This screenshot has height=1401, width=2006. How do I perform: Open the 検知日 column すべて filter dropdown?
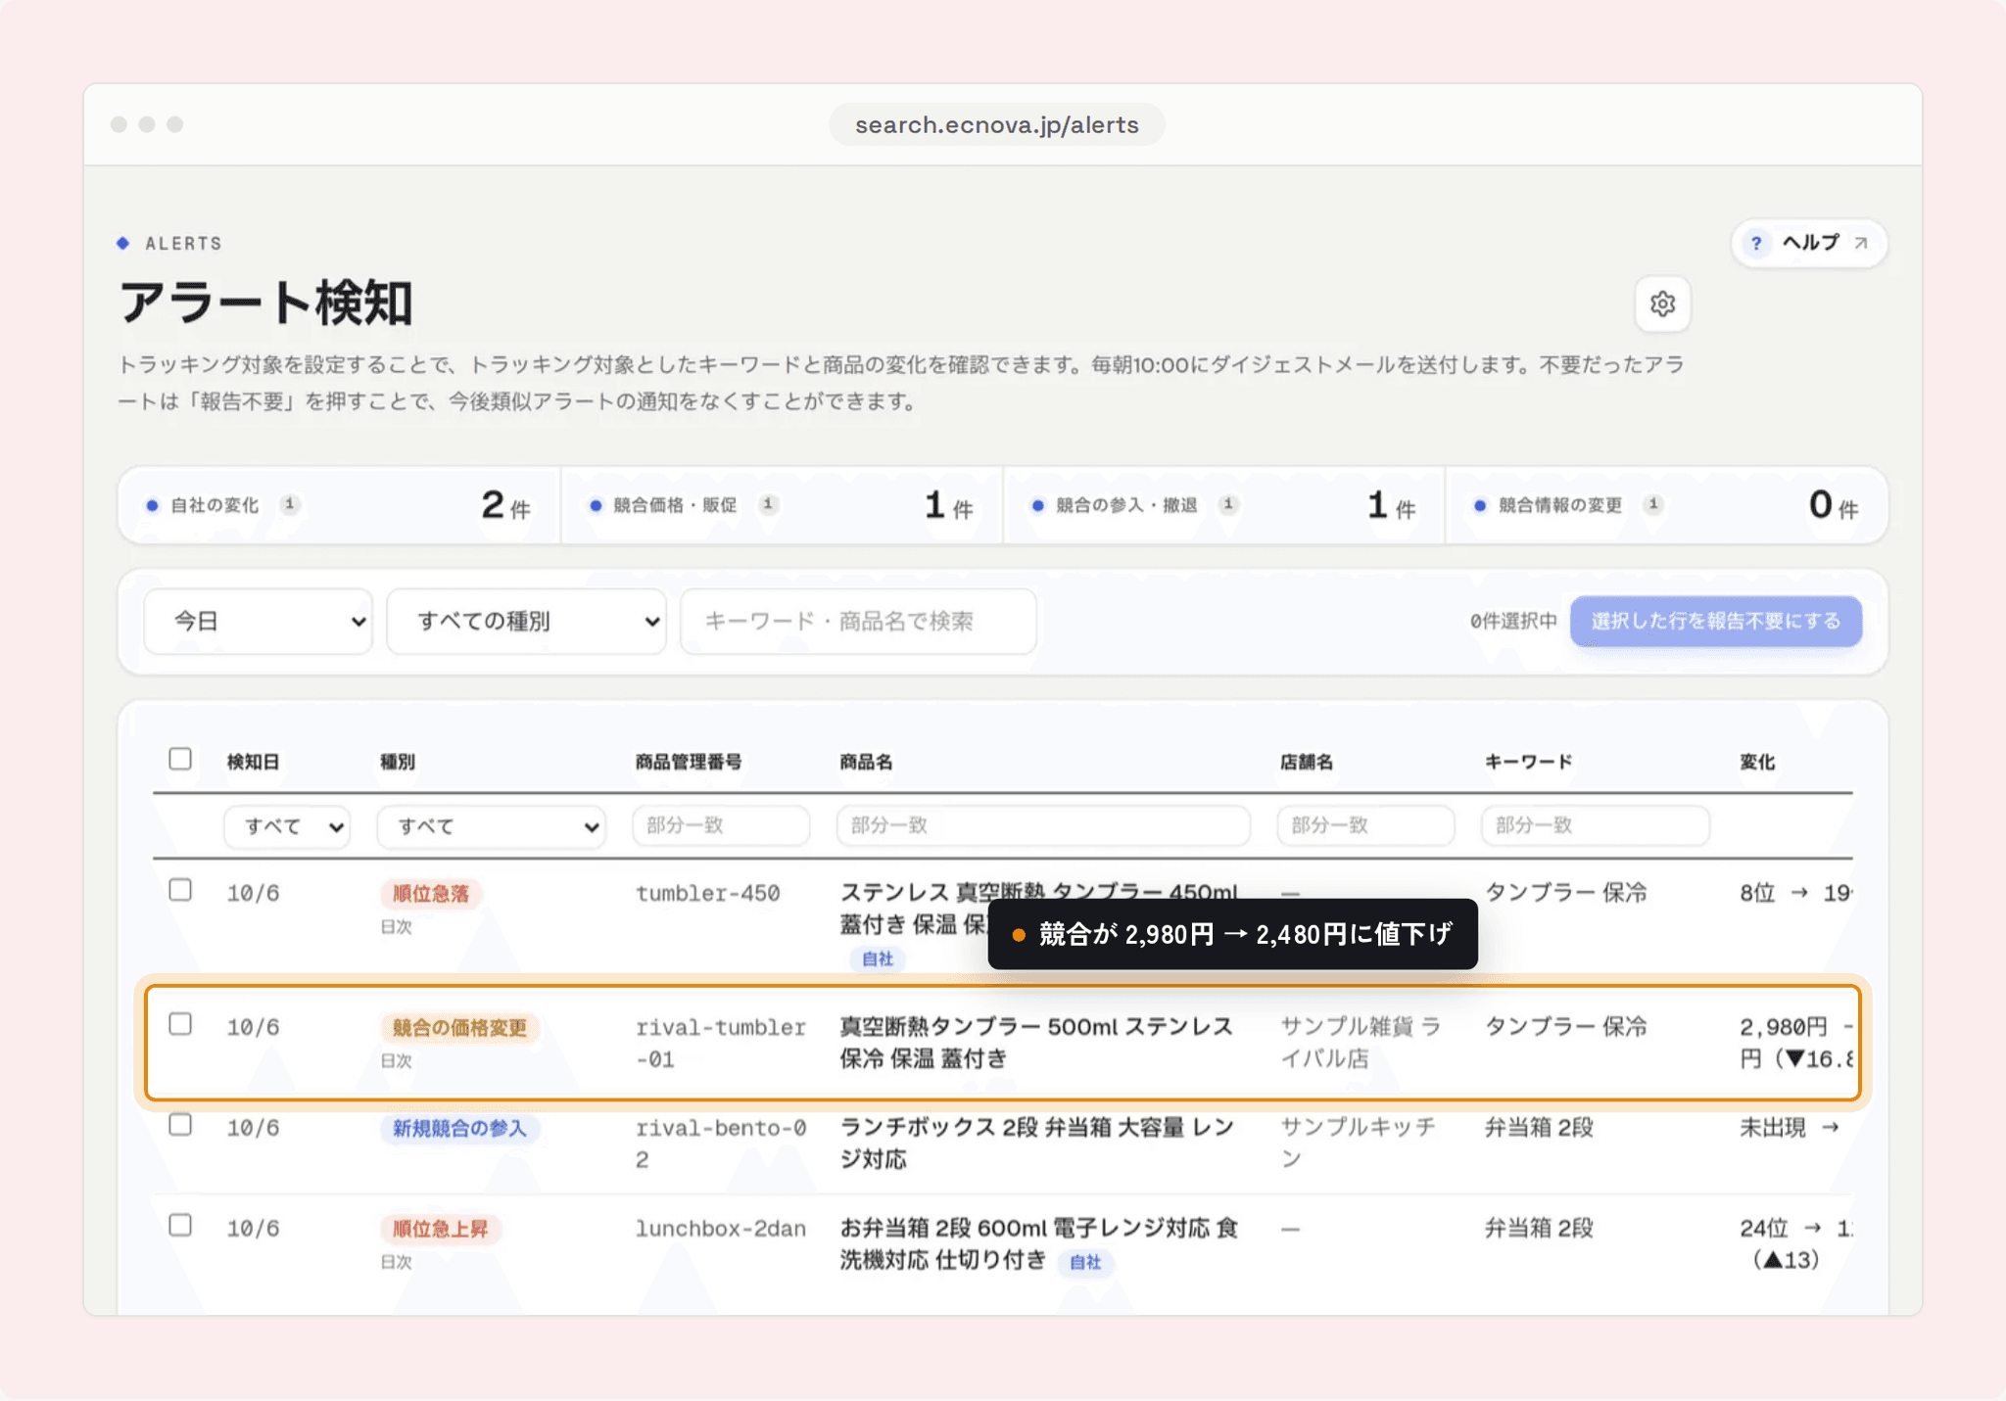(287, 826)
